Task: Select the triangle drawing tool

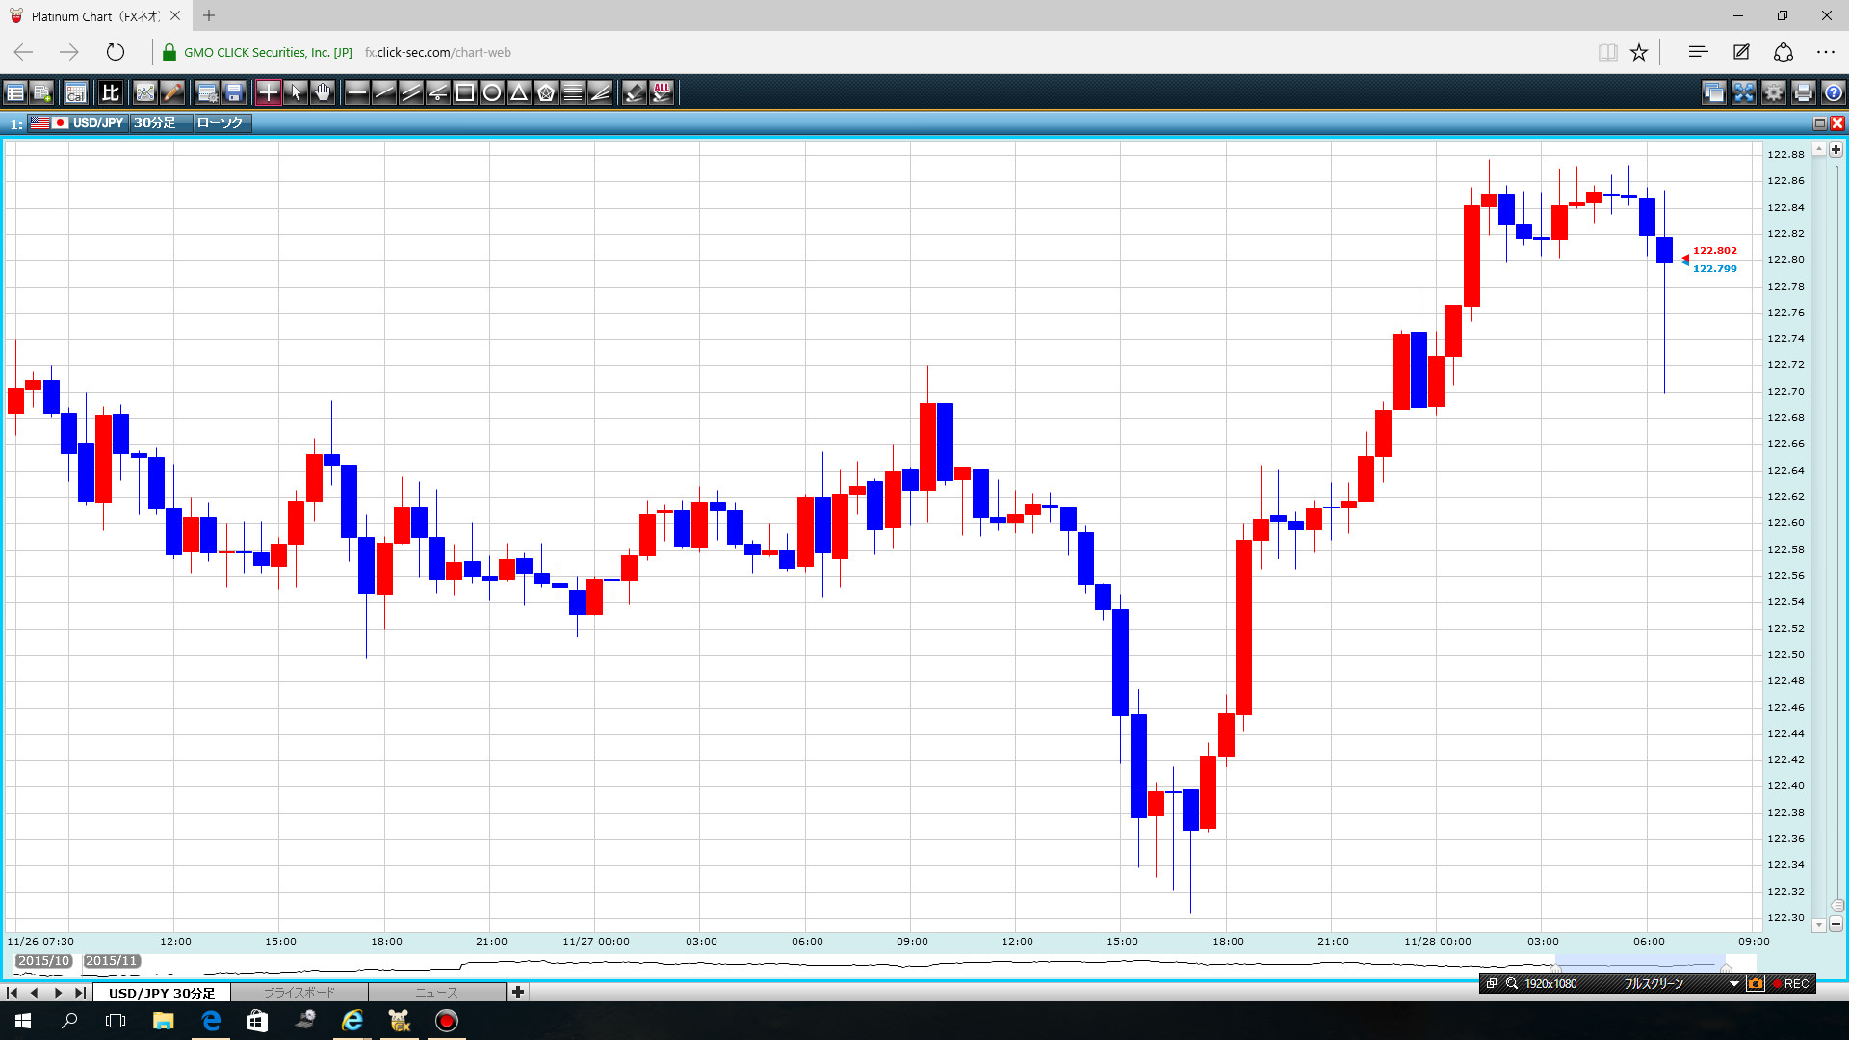Action: click(x=518, y=92)
